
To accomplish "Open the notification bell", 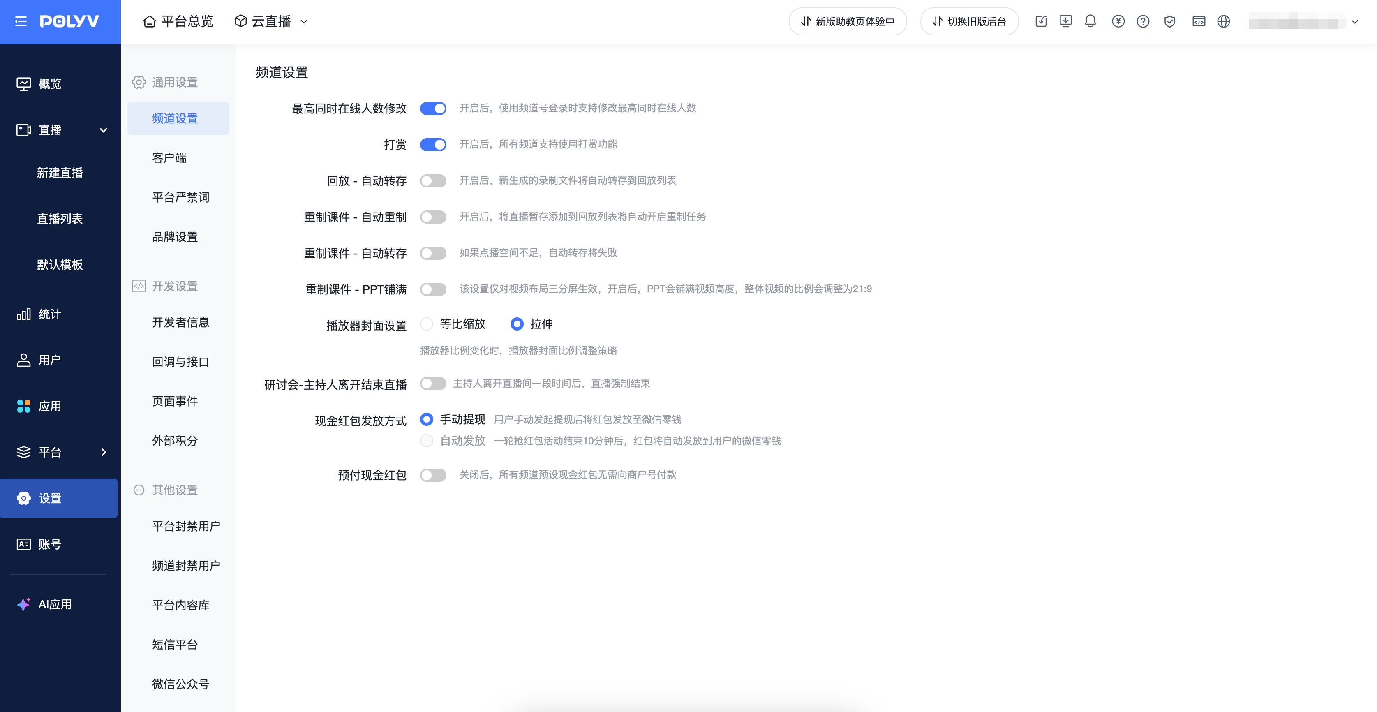I will [x=1091, y=21].
